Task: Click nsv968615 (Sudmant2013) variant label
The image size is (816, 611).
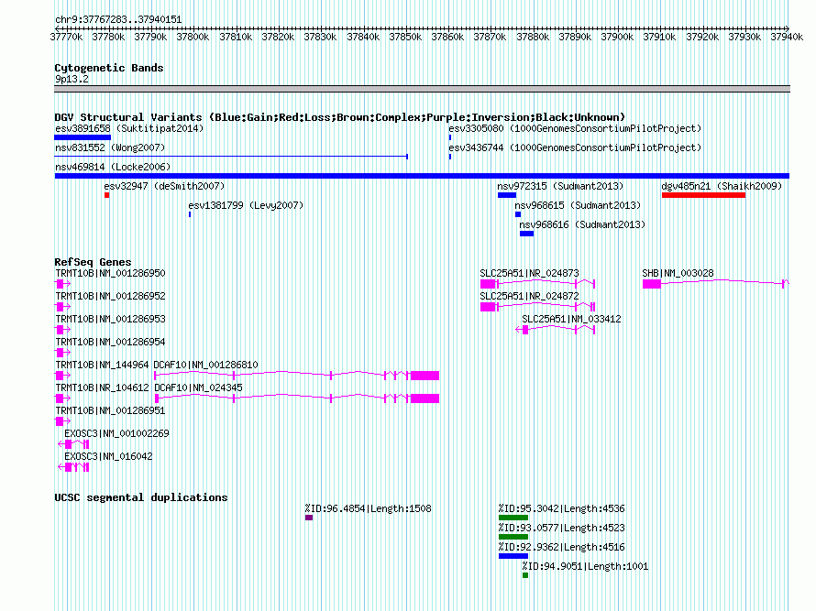Action: tap(578, 205)
